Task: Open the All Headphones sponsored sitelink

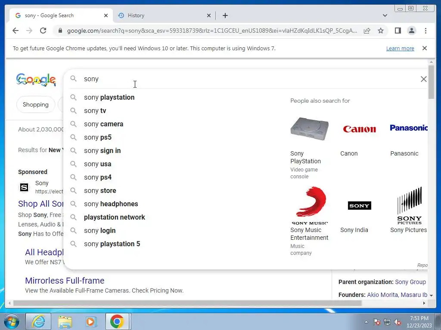Action: [44, 252]
